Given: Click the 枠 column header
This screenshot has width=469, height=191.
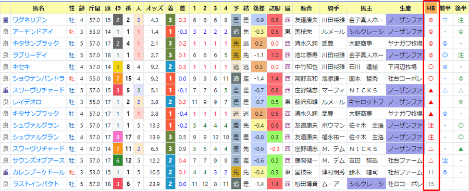Looking at the screenshot, I should pyautogui.click(x=118, y=8).
